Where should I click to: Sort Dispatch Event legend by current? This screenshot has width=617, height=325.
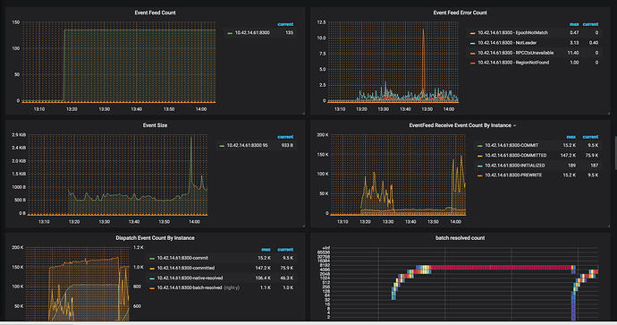tap(285, 250)
